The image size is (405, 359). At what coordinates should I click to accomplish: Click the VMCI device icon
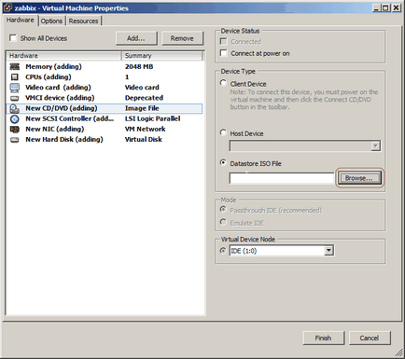point(15,98)
